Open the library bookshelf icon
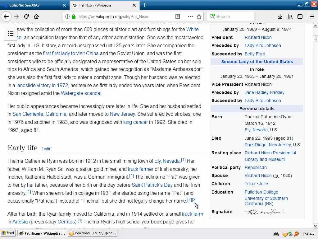318x239 pixels. (x=290, y=16)
